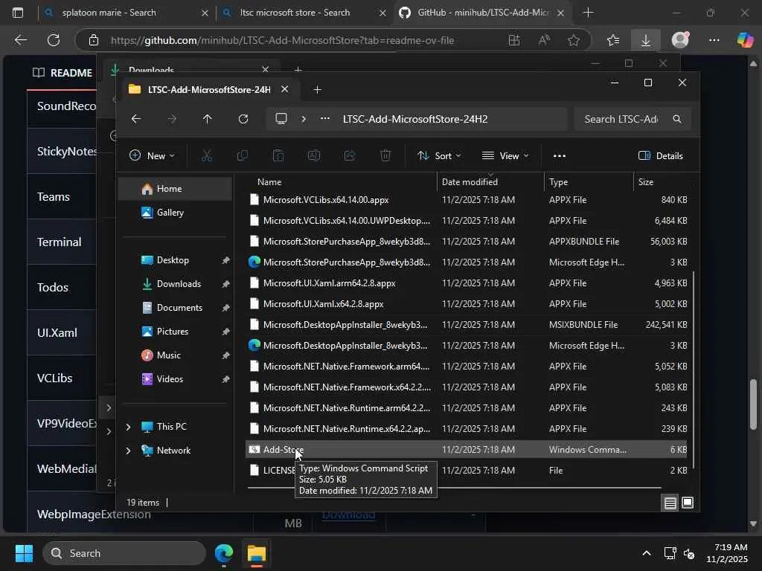Open Edge profile avatar
The height and width of the screenshot is (571, 762).
click(x=680, y=40)
